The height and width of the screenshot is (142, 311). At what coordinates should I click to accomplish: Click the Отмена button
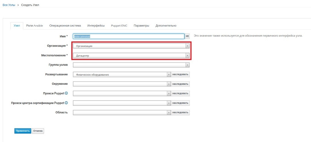pos(38,131)
